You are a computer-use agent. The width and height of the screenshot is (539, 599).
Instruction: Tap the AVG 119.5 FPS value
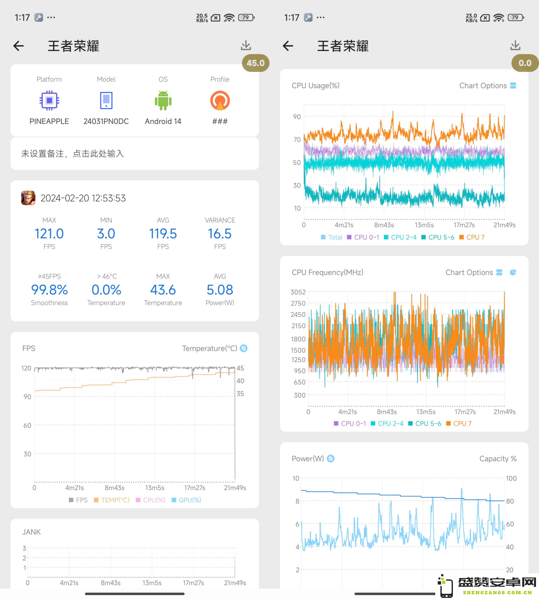(163, 234)
